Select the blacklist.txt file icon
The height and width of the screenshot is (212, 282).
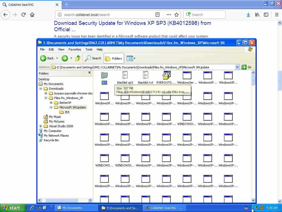[145, 75]
